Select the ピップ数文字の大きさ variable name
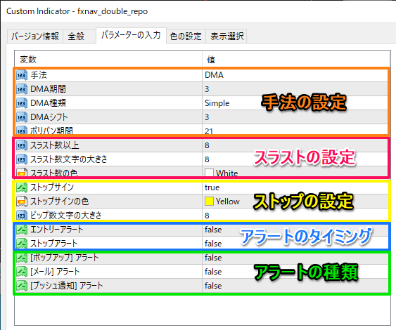The width and height of the screenshot is (396, 330). [66, 216]
